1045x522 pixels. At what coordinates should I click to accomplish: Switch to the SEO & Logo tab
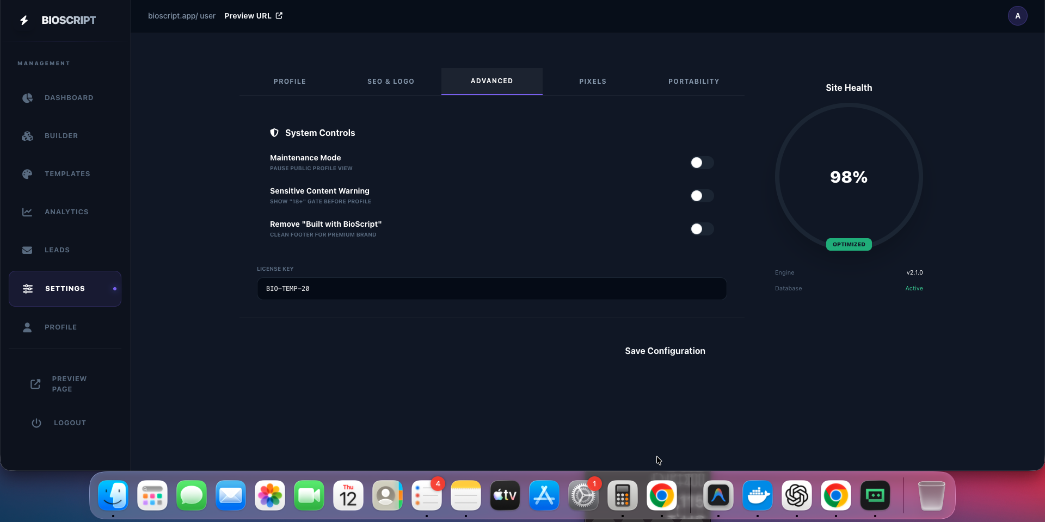click(x=391, y=81)
